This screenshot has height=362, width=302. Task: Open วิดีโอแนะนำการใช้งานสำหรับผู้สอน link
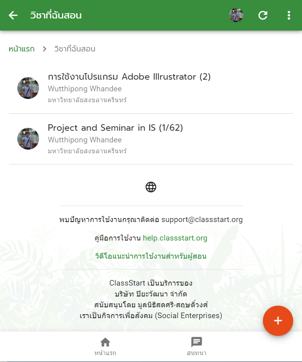click(x=151, y=256)
